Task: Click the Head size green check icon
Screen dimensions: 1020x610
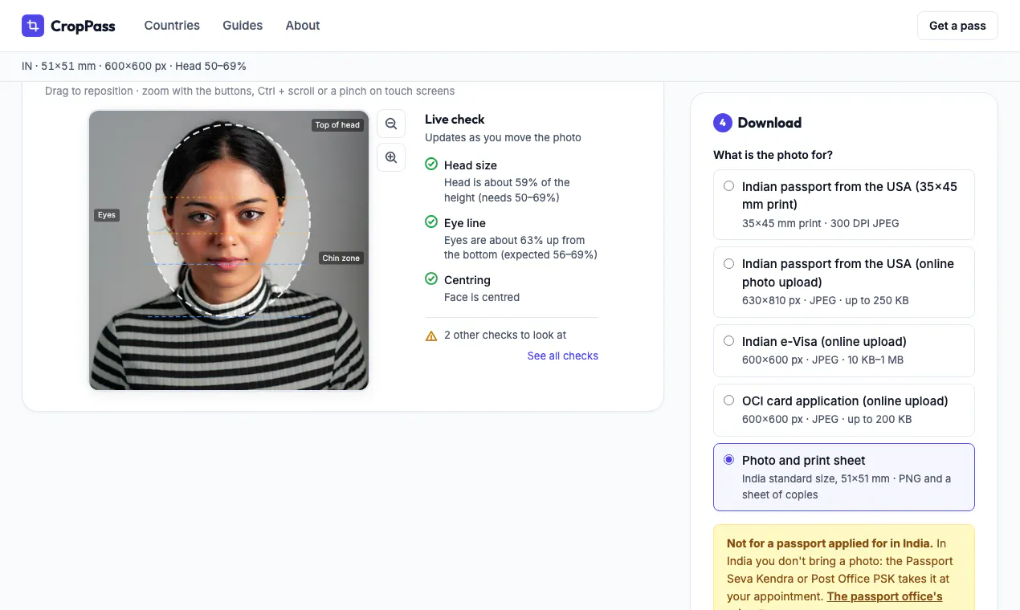Action: coord(431,165)
